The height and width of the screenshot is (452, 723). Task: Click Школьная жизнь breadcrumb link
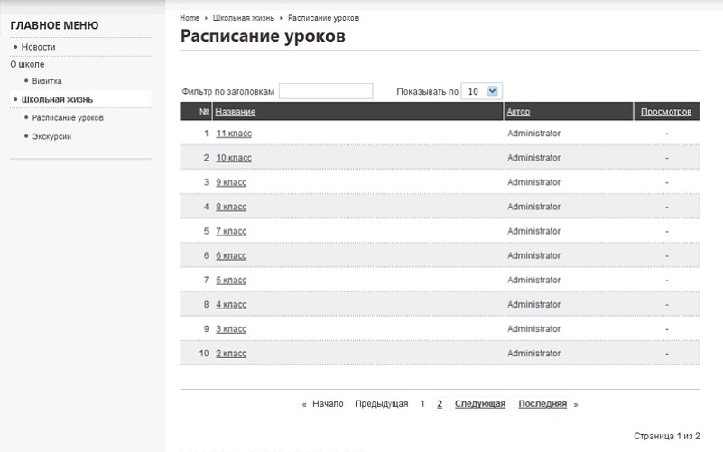click(x=245, y=18)
